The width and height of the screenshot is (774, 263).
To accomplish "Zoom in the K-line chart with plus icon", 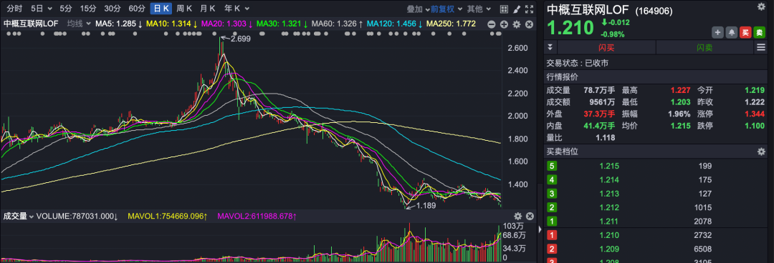I will coord(504,24).
